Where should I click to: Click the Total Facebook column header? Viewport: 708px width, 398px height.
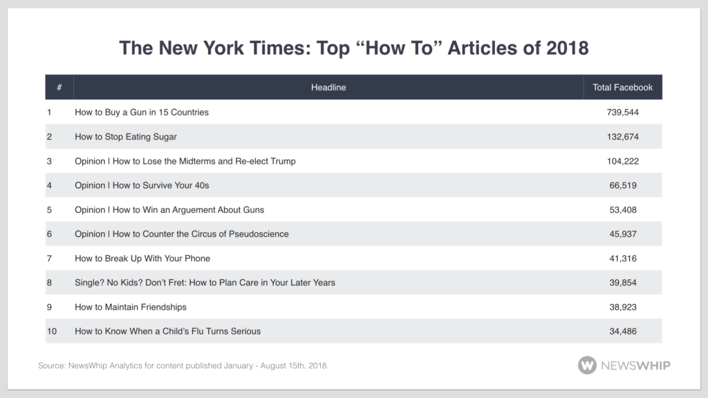coord(622,87)
